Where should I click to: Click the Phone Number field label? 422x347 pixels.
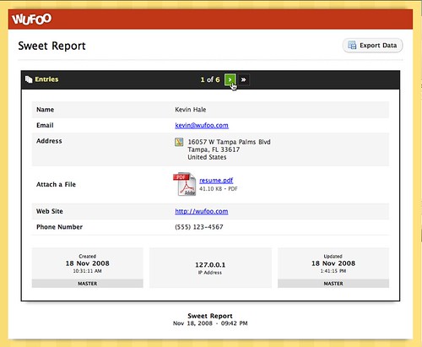59,227
